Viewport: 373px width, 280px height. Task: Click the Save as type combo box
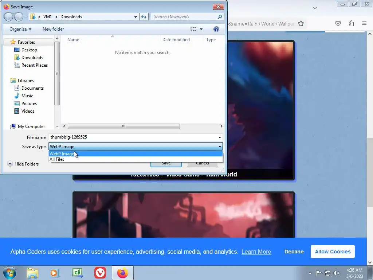(x=136, y=147)
